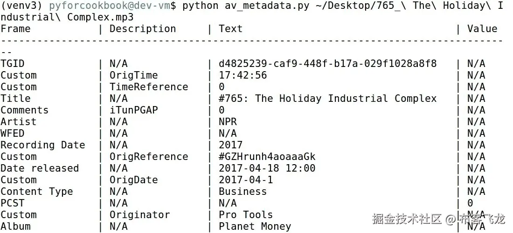
Task: Click the TGID UUID text value
Action: click(328, 64)
